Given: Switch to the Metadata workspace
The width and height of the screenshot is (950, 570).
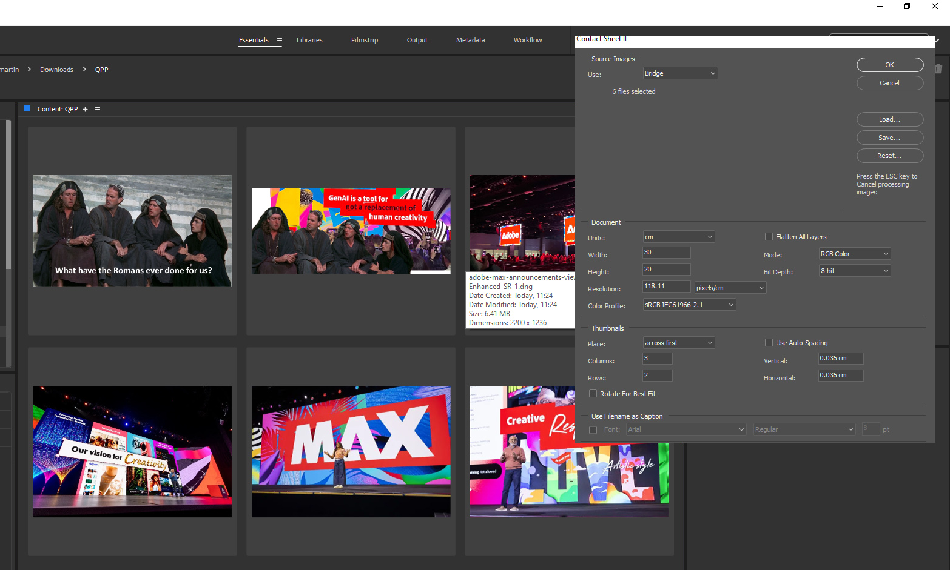Looking at the screenshot, I should (x=471, y=40).
